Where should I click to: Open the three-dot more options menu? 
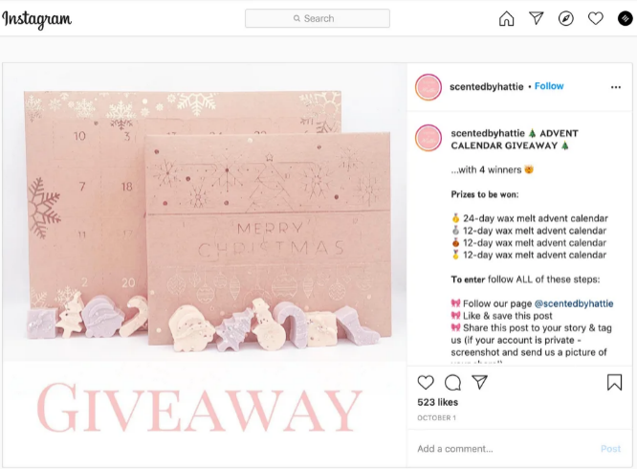(616, 87)
